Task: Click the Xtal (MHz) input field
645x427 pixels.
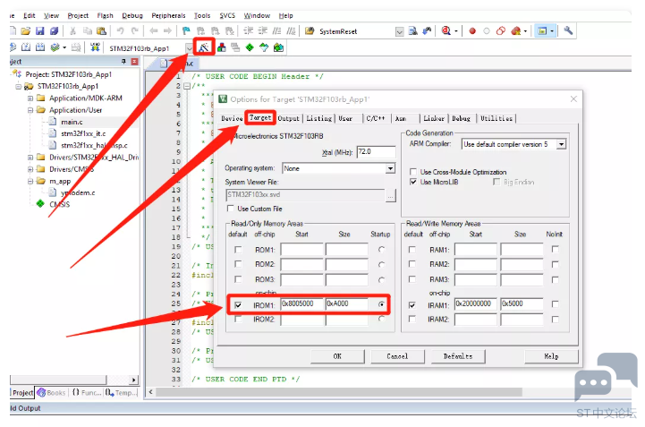Action: point(376,152)
